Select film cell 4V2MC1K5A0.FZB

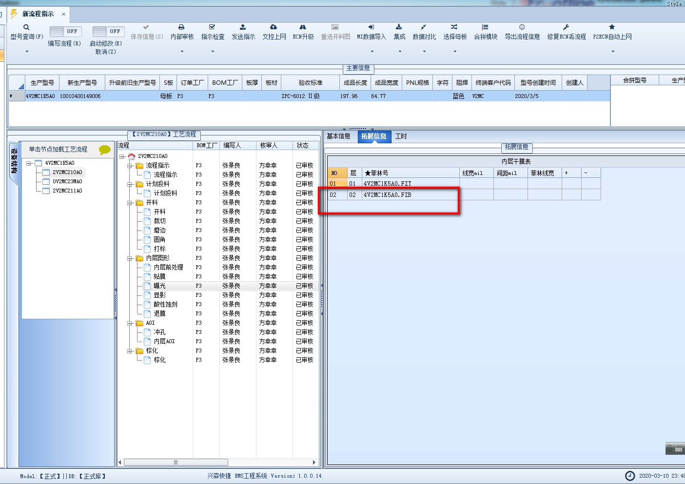[411, 195]
